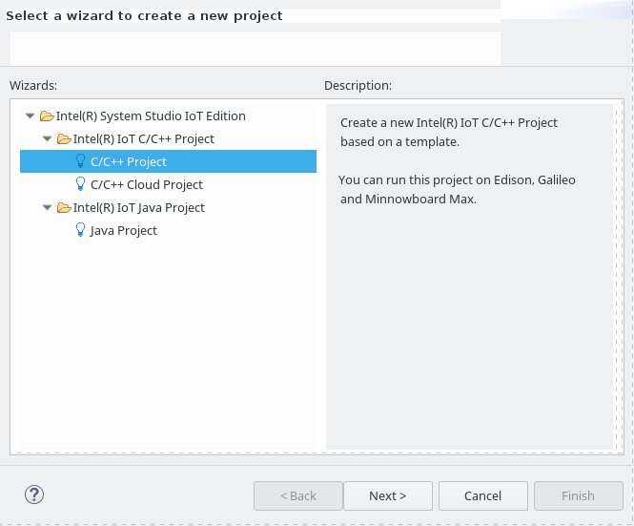
Task: Collapse the Intel(R) IoT Java Project node
Action: (x=48, y=207)
